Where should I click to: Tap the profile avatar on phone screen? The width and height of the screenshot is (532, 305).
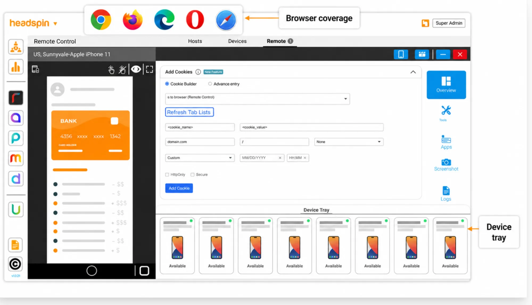pos(57,89)
